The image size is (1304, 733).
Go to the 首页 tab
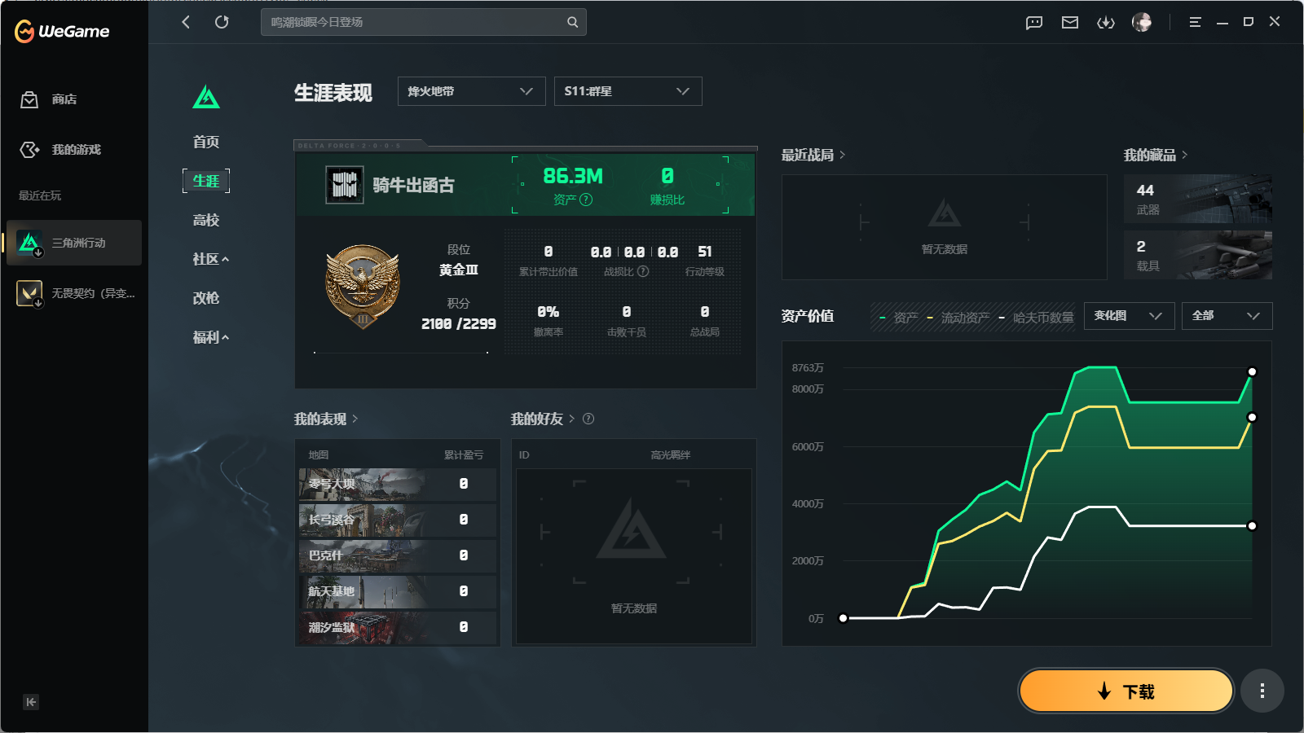pyautogui.click(x=206, y=142)
